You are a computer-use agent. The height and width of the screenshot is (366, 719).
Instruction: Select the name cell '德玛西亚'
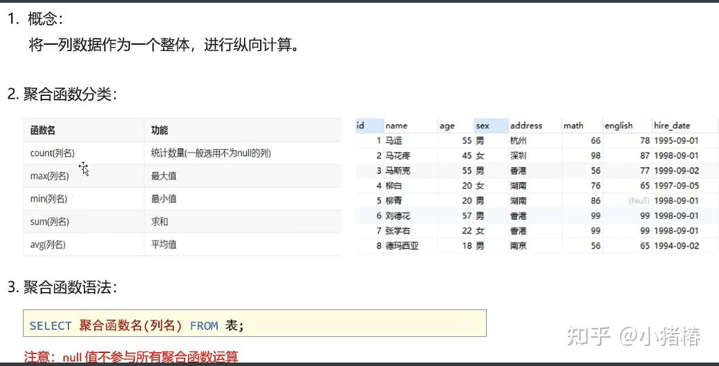tap(402, 246)
